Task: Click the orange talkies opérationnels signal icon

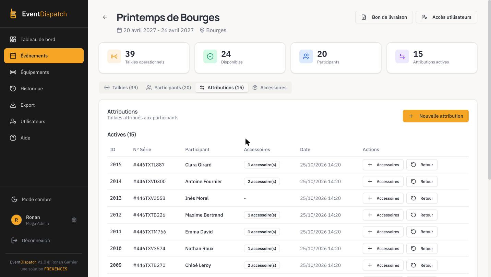Action: point(114,56)
